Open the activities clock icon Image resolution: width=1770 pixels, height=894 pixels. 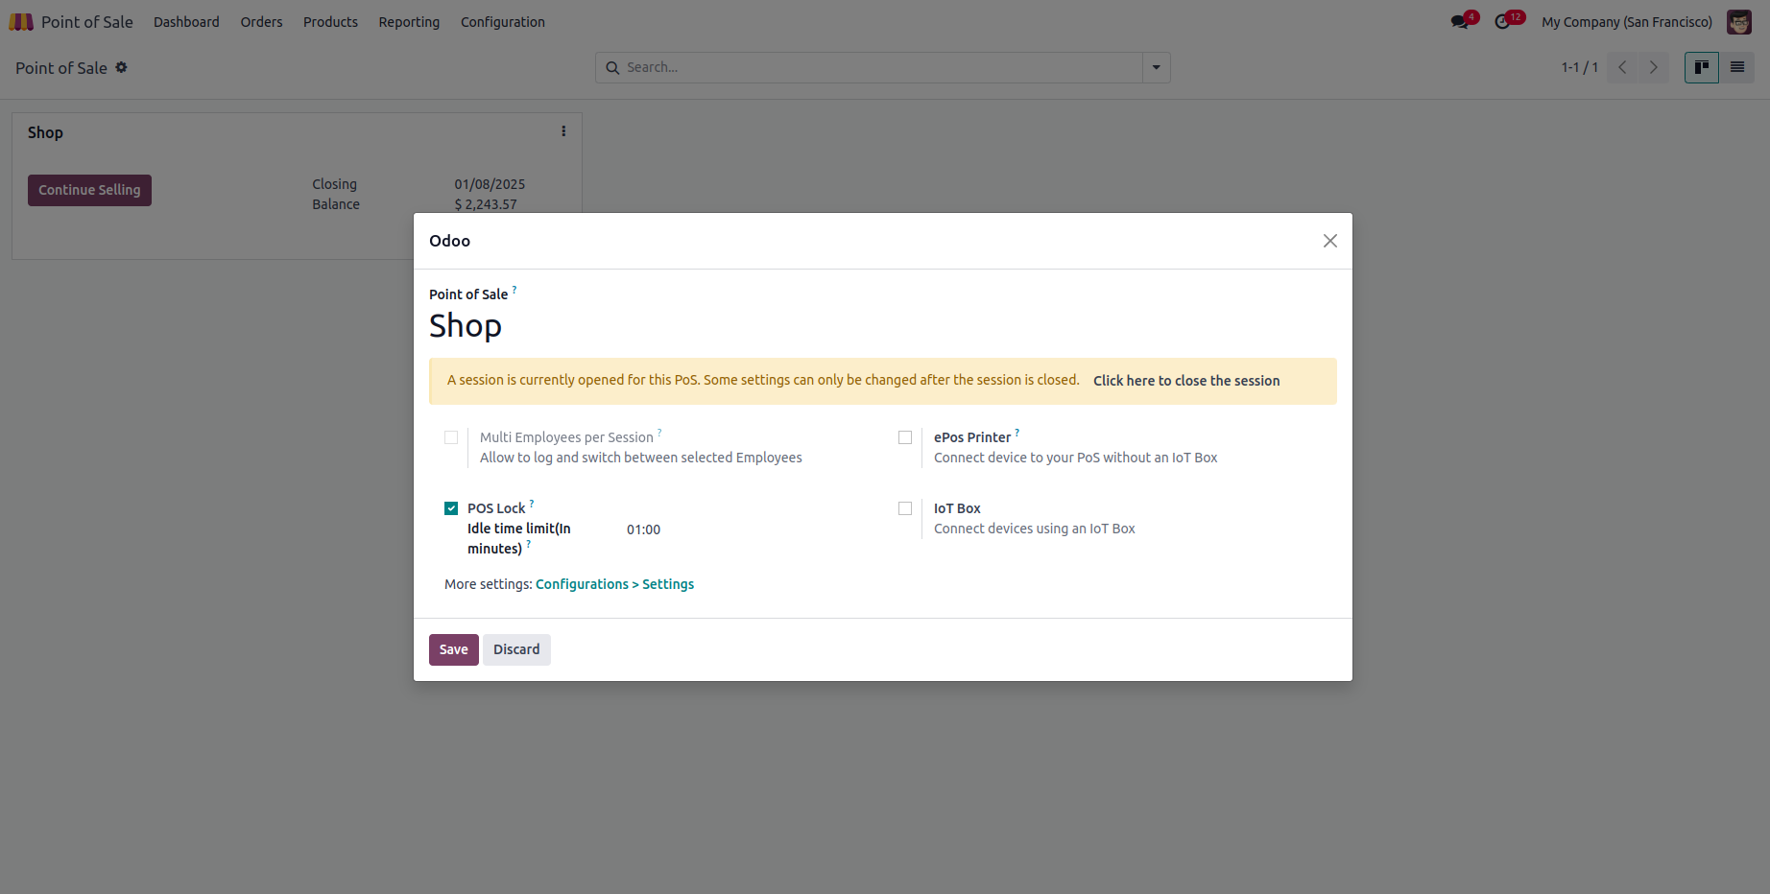tap(1503, 22)
